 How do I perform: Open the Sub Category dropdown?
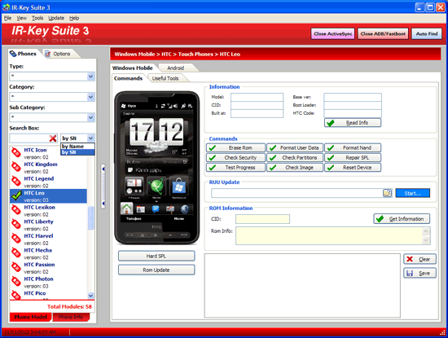click(x=90, y=117)
